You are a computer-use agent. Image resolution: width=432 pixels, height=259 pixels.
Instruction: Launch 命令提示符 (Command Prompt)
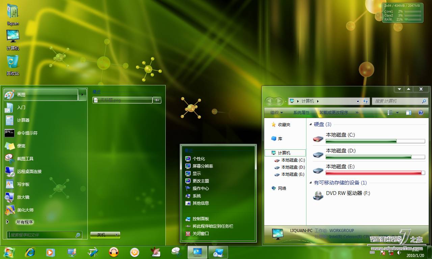(46, 133)
